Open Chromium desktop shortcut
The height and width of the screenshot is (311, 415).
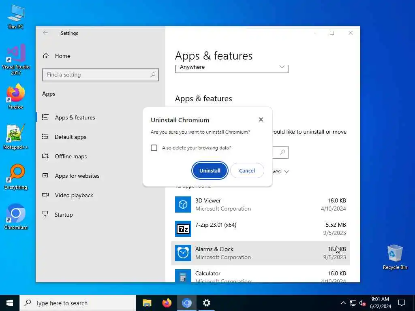point(16,217)
